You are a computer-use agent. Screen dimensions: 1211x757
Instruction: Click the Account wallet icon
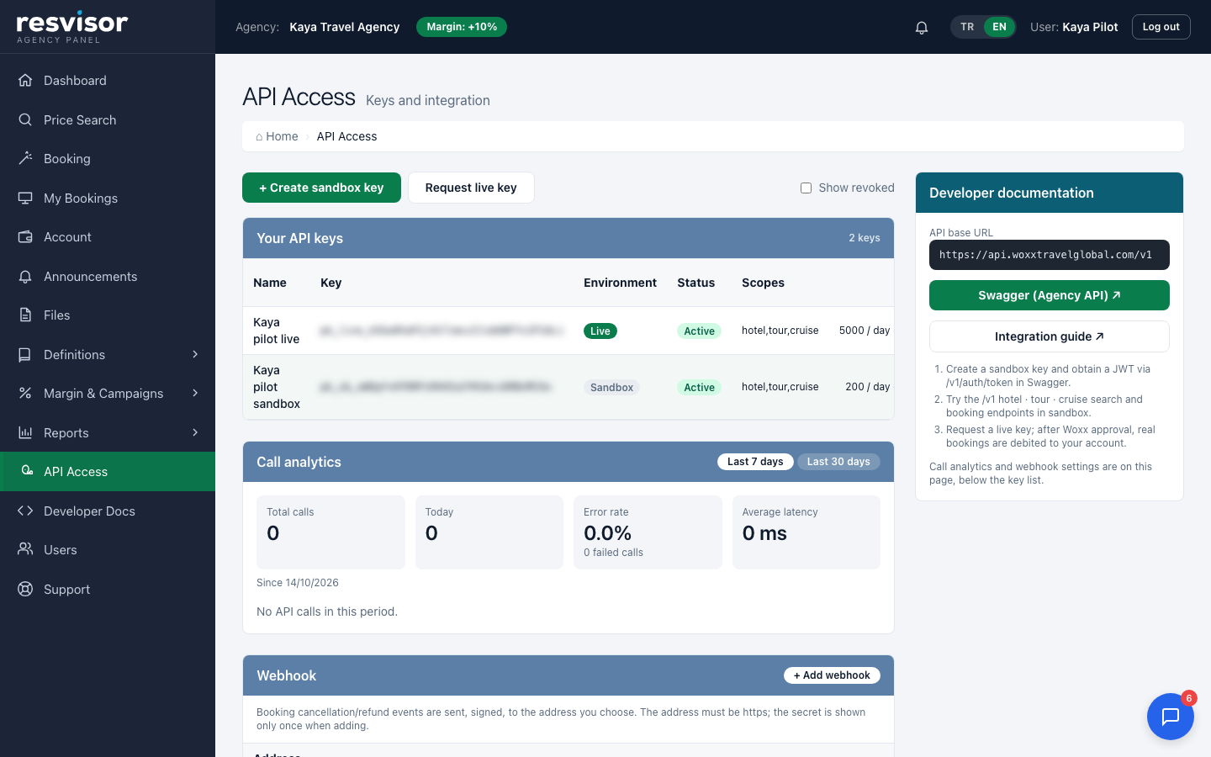click(25, 236)
